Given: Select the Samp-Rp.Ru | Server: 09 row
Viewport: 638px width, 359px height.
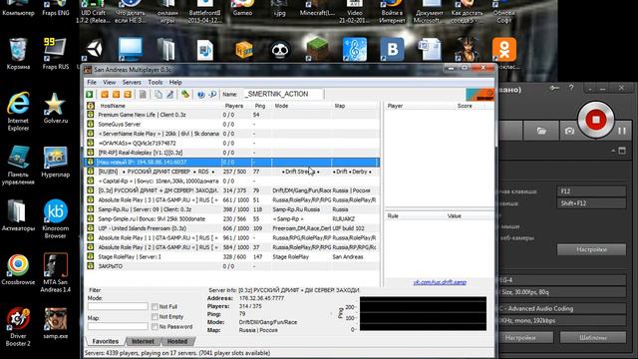Looking at the screenshot, I should (232, 209).
